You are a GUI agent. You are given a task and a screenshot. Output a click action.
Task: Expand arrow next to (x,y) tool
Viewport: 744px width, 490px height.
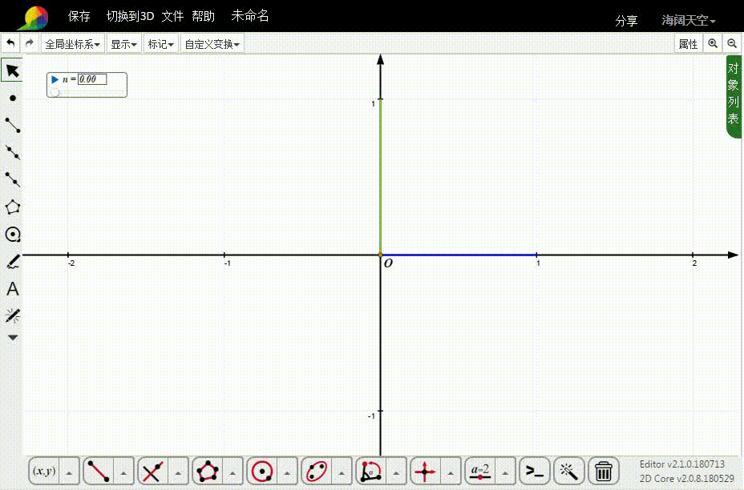[69, 472]
